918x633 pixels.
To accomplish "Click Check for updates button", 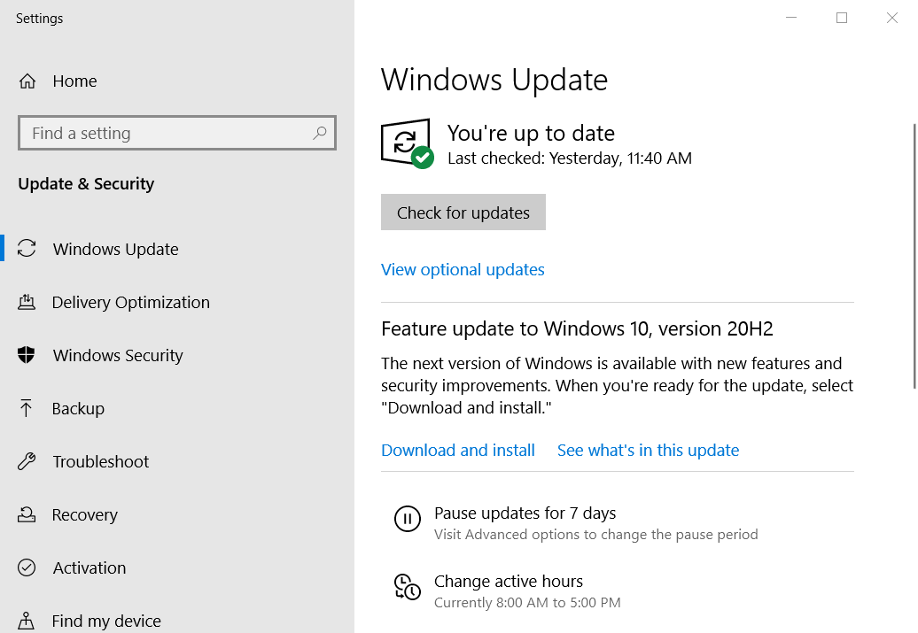I will tap(463, 212).
